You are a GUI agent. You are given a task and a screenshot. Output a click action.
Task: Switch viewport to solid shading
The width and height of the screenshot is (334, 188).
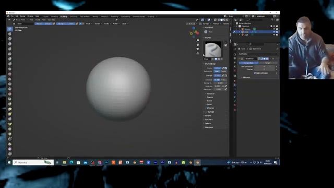(221, 20)
